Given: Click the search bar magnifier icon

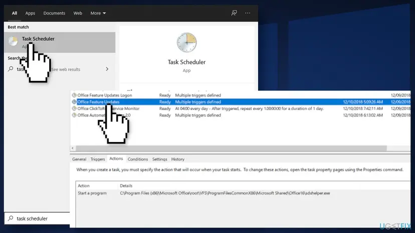Looking at the screenshot, I should 11,218.
